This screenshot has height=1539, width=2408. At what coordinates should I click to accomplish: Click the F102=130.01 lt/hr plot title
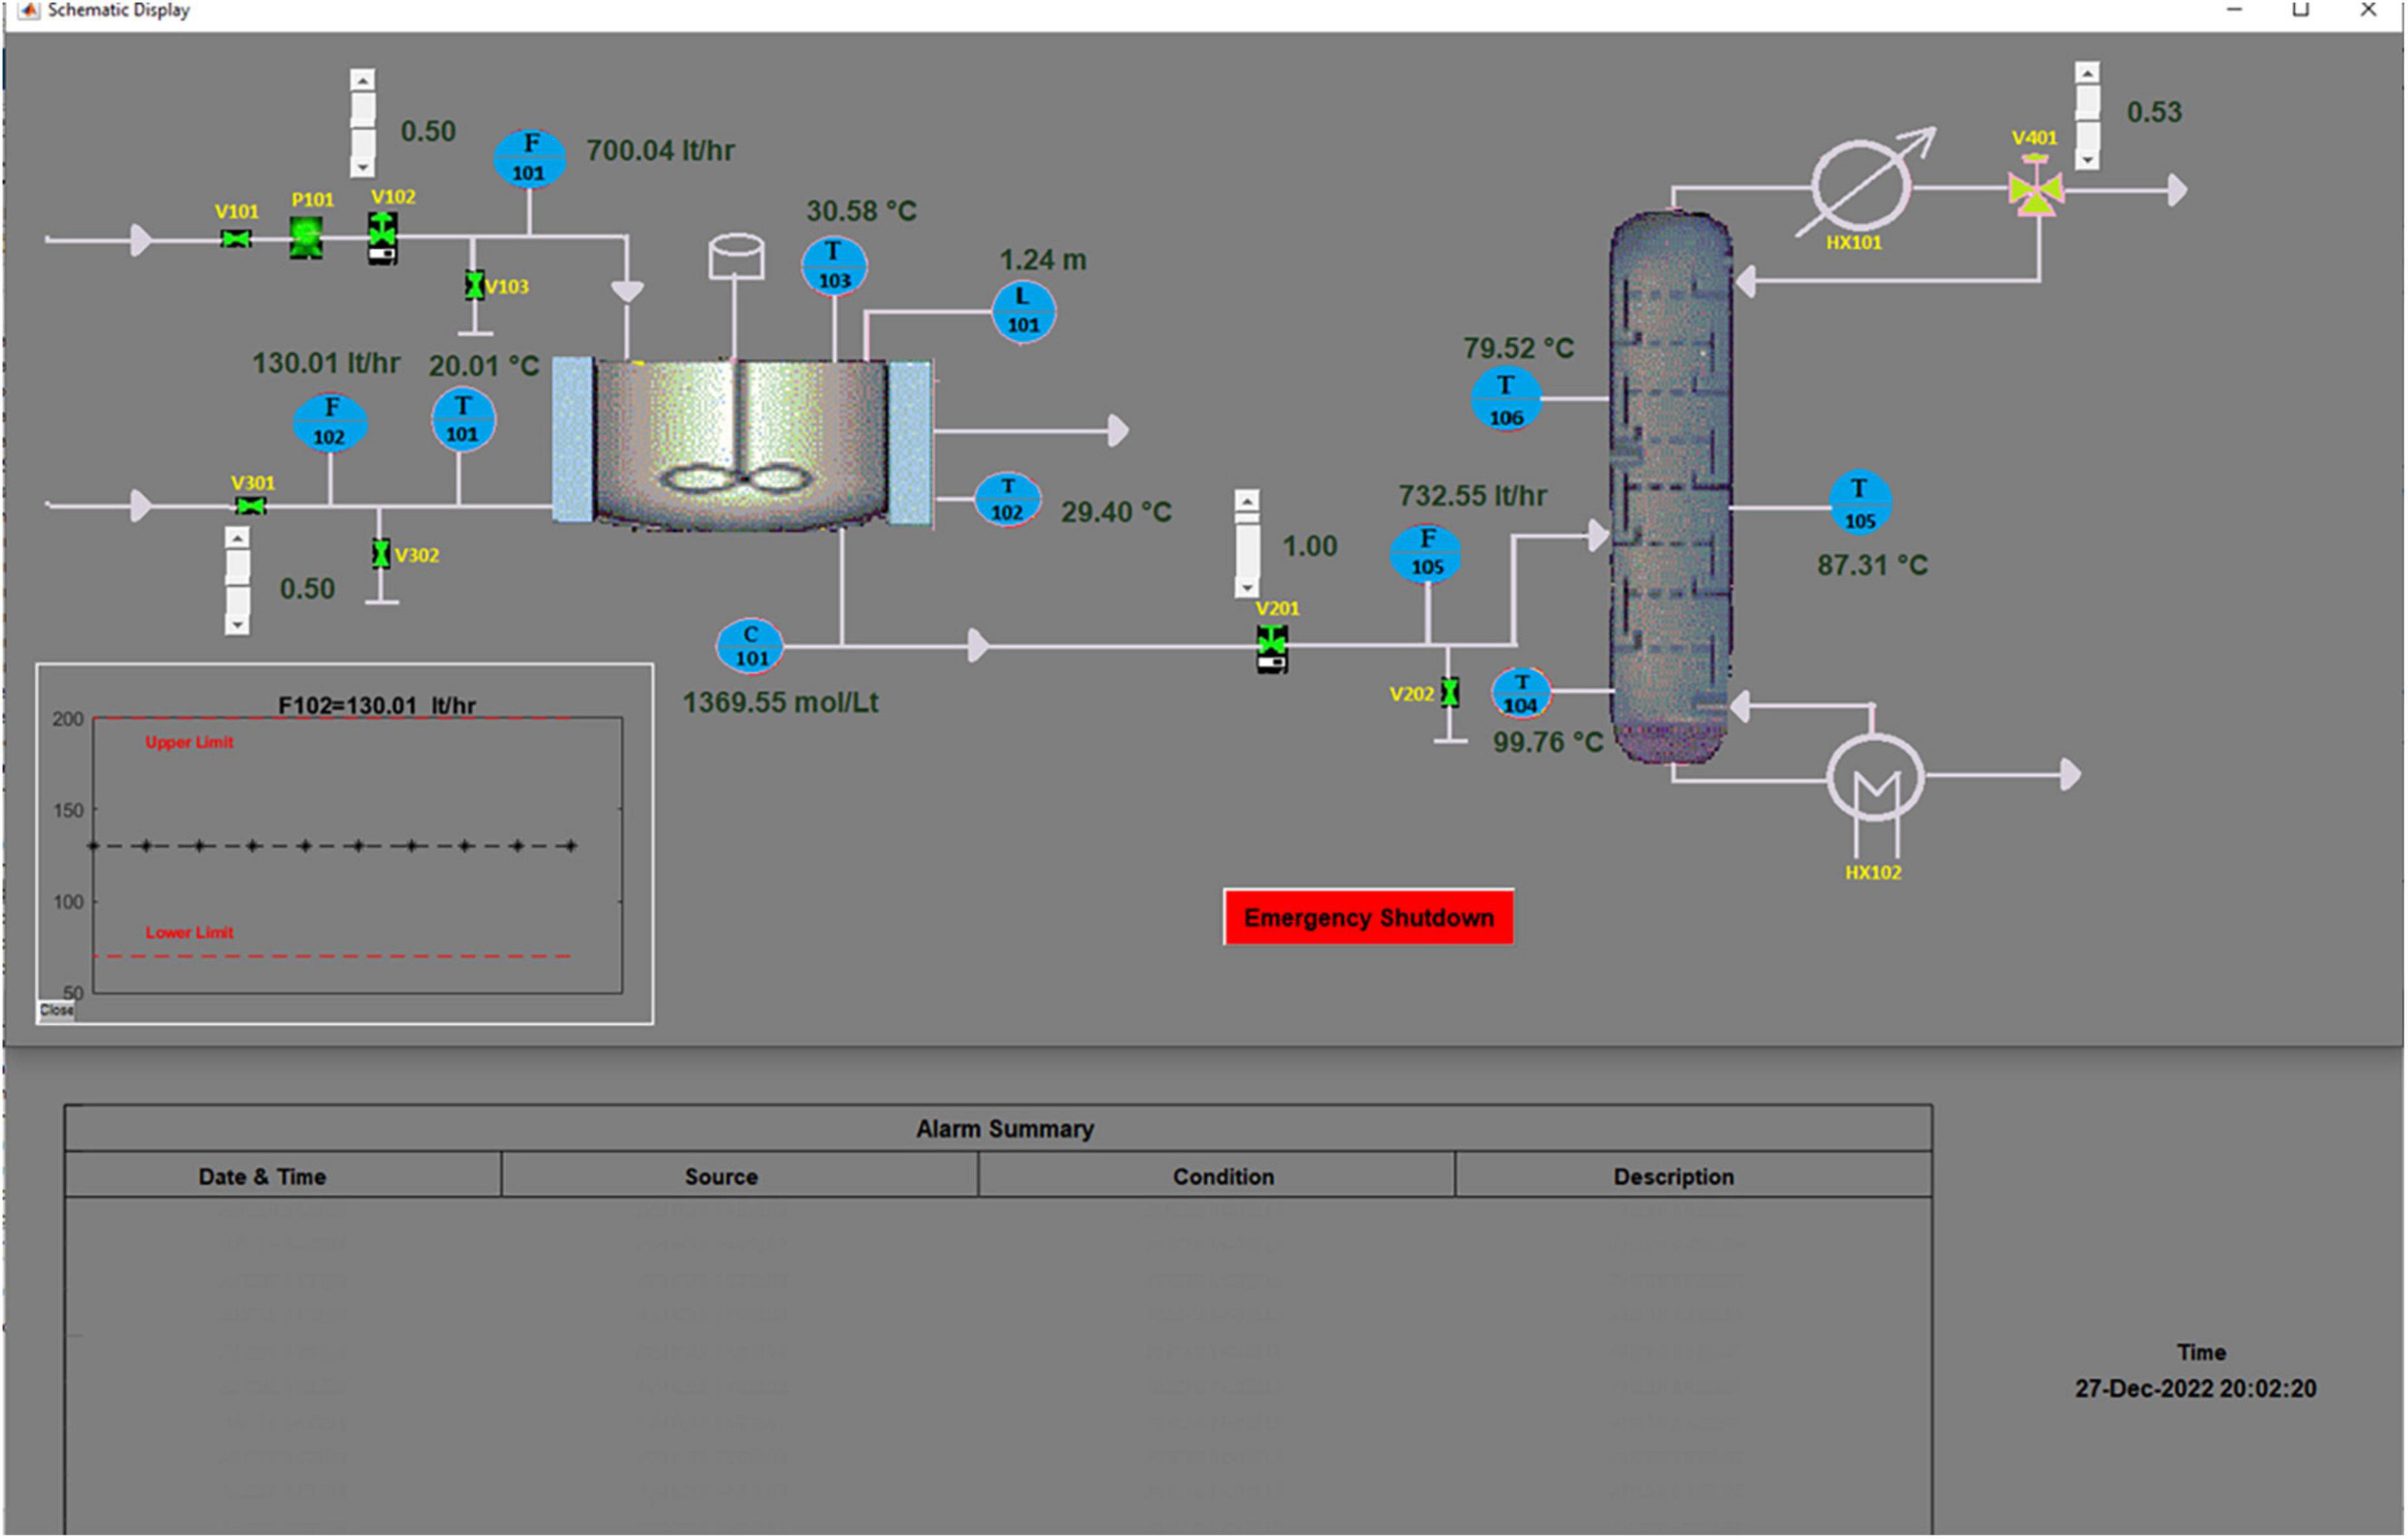click(377, 705)
